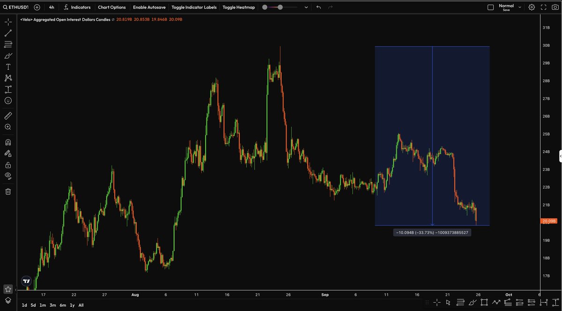Enter fullscreen mode
562x311 pixels.
point(543,7)
